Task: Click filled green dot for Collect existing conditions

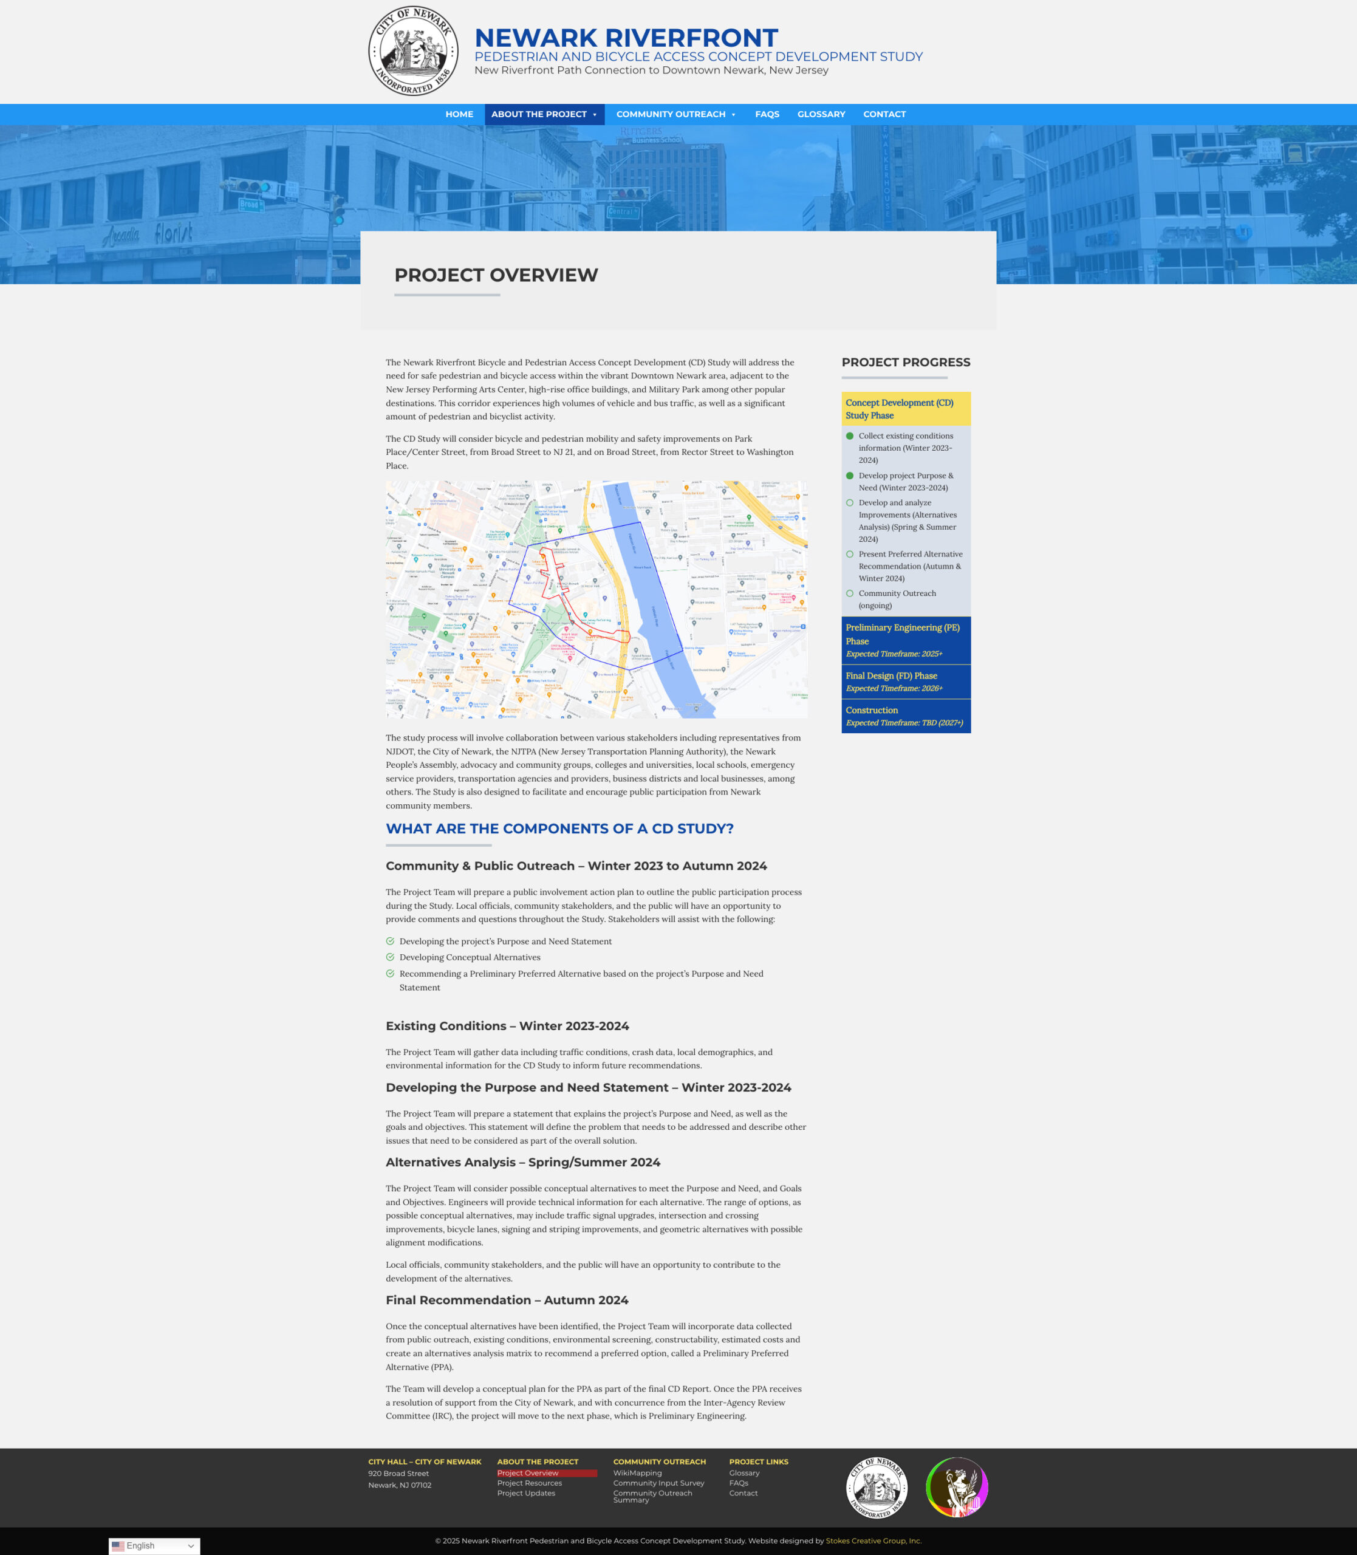Action: (850, 436)
